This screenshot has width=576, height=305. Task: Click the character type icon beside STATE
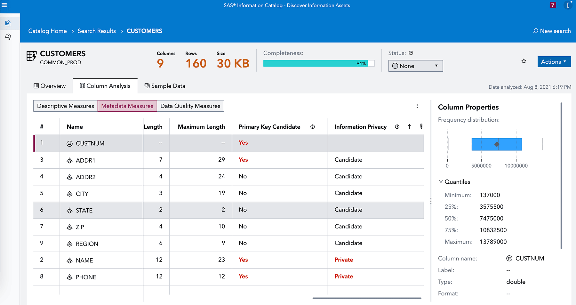[x=69, y=211]
